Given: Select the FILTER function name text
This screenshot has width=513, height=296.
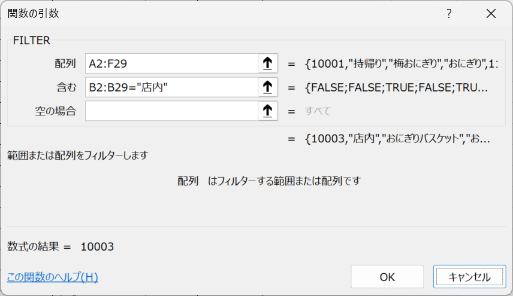Looking at the screenshot, I should pyautogui.click(x=32, y=41).
